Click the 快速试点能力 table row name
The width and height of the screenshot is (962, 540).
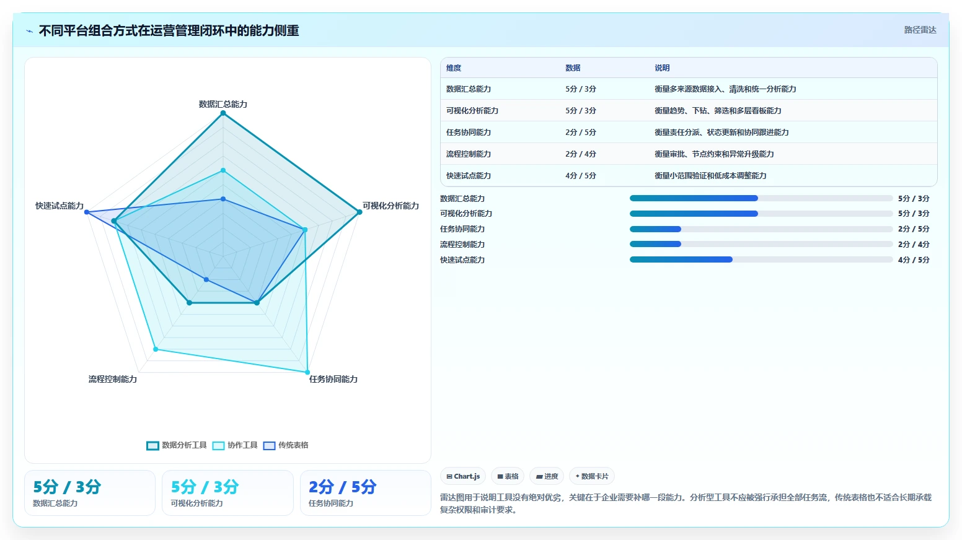click(x=469, y=176)
